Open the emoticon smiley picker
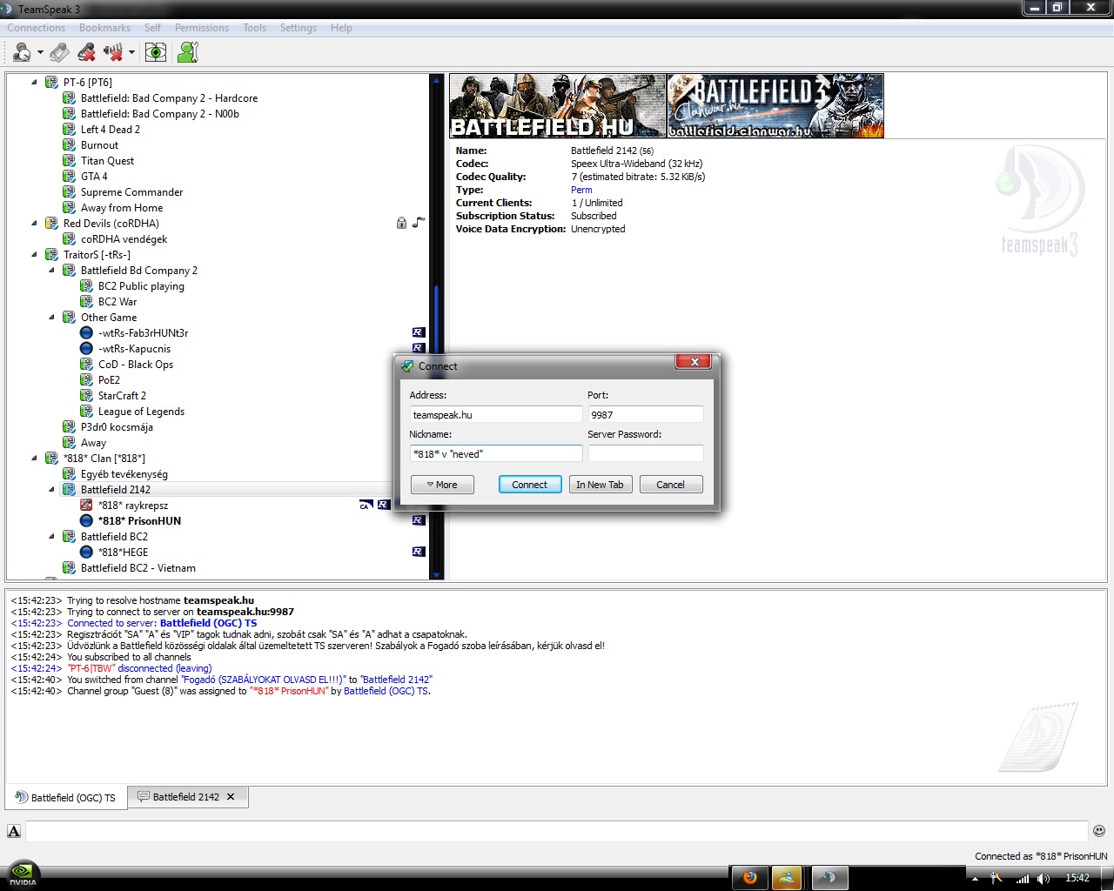Image resolution: width=1114 pixels, height=891 pixels. (x=1099, y=831)
